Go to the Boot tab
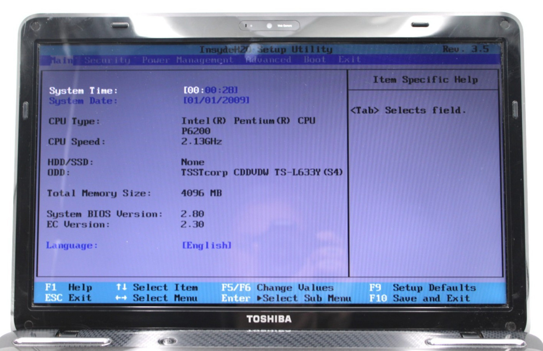Image resolution: width=543 pixels, height=351 pixels. tap(315, 60)
